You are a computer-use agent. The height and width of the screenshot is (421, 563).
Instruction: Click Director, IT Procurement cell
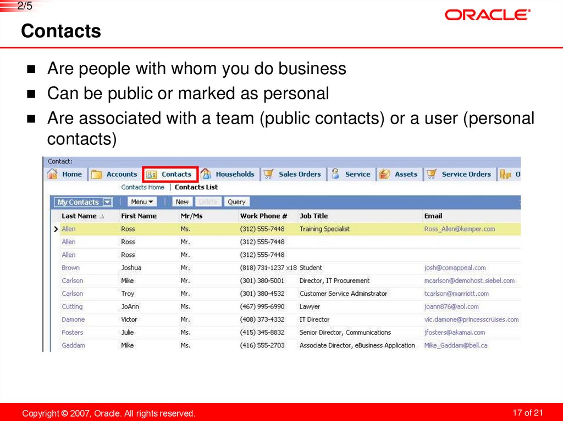tap(334, 281)
